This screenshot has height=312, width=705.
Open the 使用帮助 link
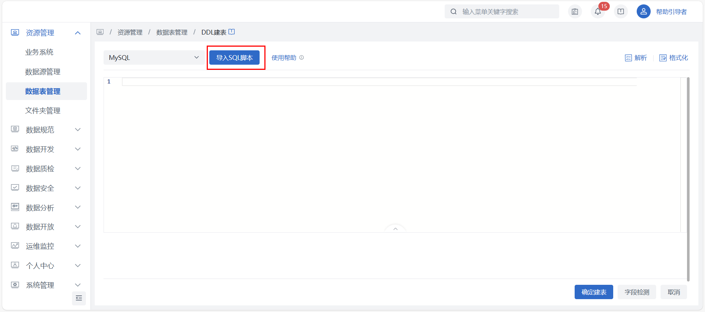point(284,58)
